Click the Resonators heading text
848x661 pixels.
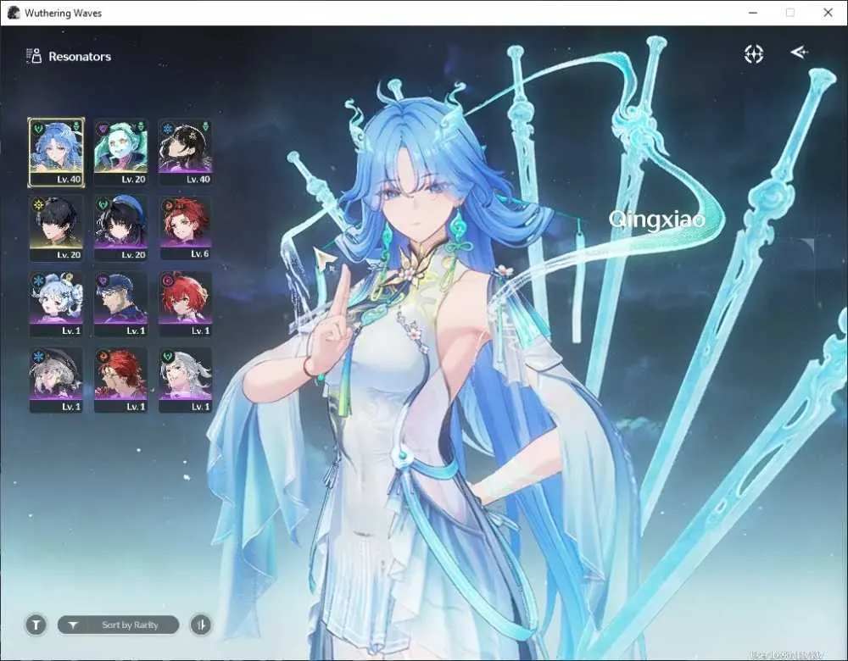coord(80,56)
